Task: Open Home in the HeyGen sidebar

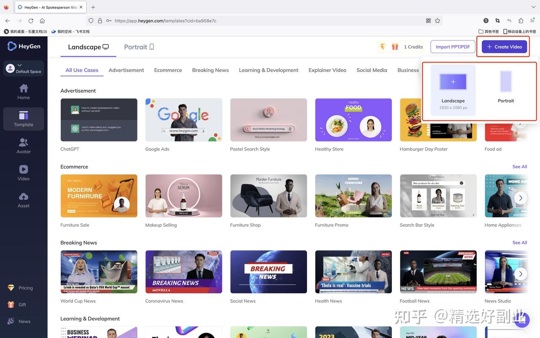Action: (x=24, y=92)
